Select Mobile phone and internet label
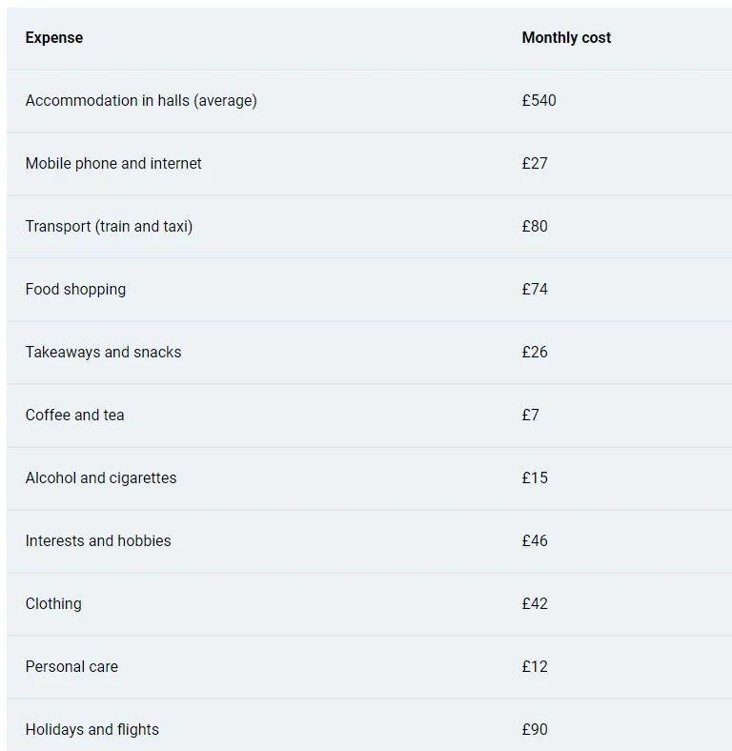732x751 pixels. pos(113,164)
